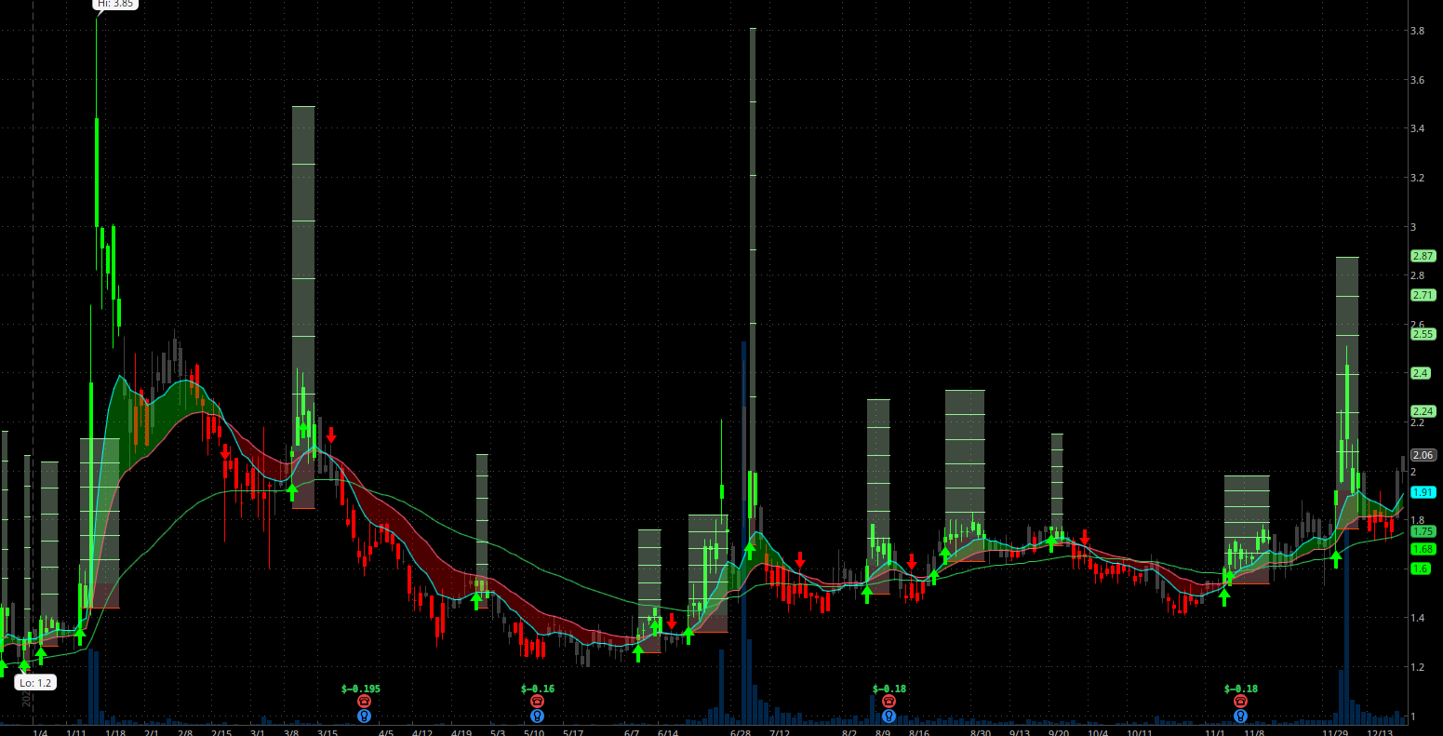Select the Lo: 1.2 price bubble
1443x736 pixels.
[x=36, y=683]
